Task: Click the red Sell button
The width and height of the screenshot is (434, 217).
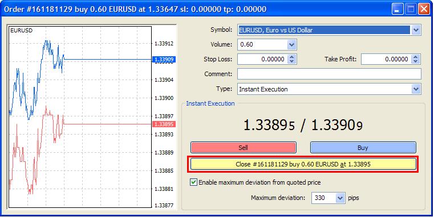Action: point(244,148)
